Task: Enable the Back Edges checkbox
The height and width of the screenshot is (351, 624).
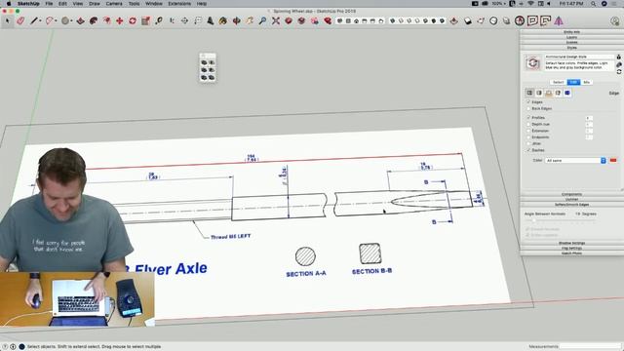Action: [x=528, y=108]
